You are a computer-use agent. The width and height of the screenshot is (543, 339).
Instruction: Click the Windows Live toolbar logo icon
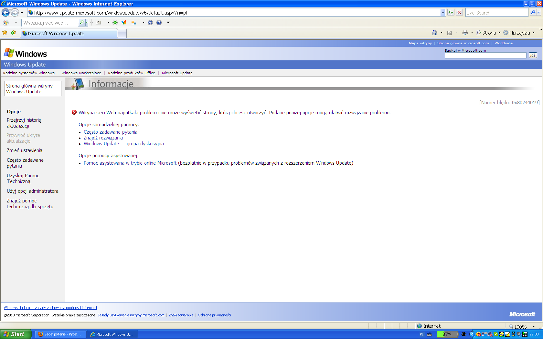coord(6,23)
